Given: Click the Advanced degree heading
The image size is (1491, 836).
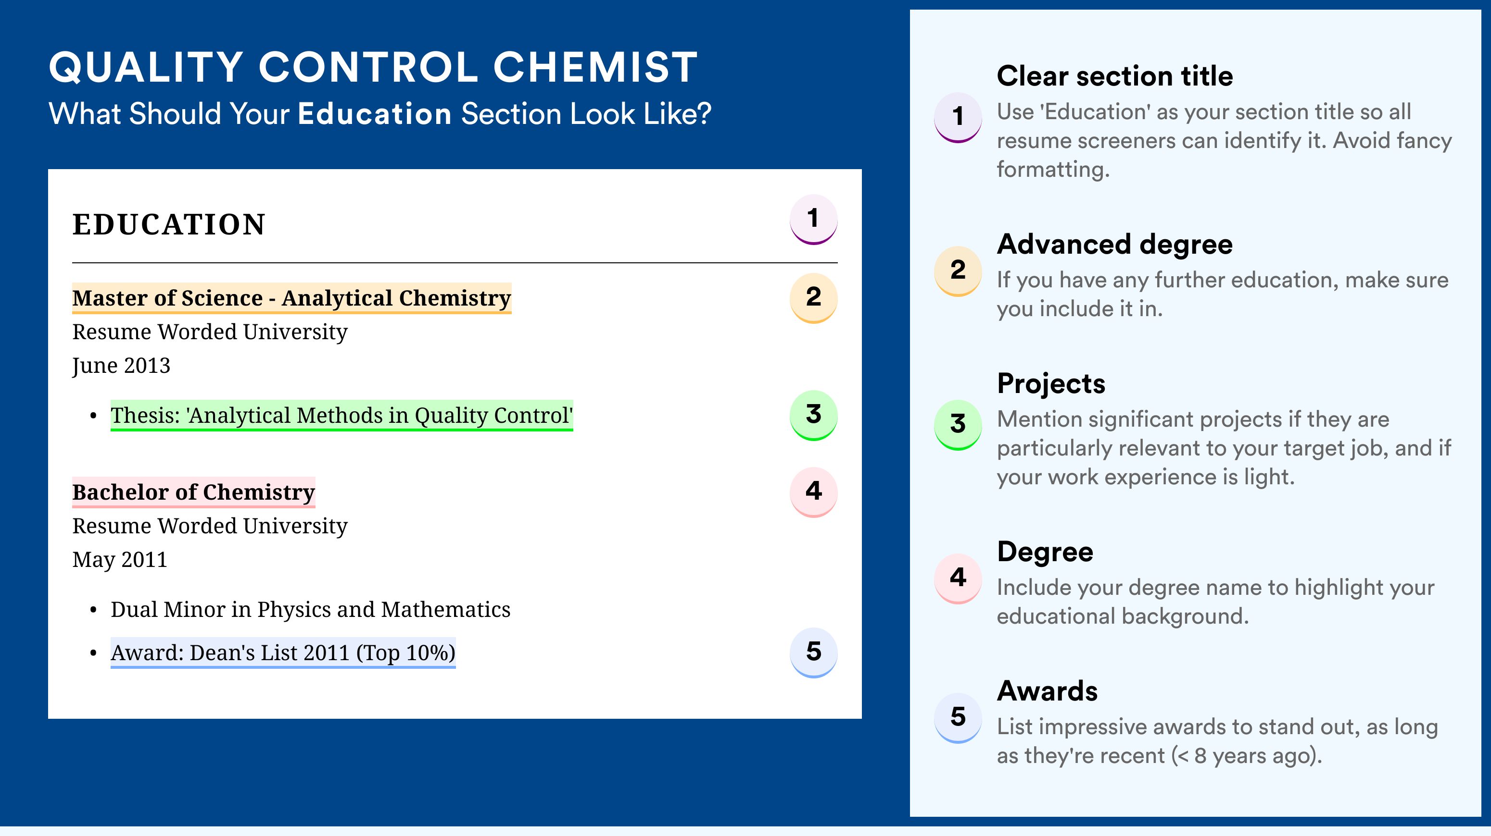Looking at the screenshot, I should click(x=1115, y=245).
